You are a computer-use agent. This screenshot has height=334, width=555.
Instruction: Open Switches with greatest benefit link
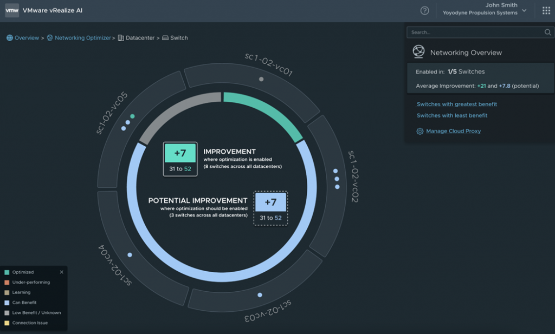456,104
